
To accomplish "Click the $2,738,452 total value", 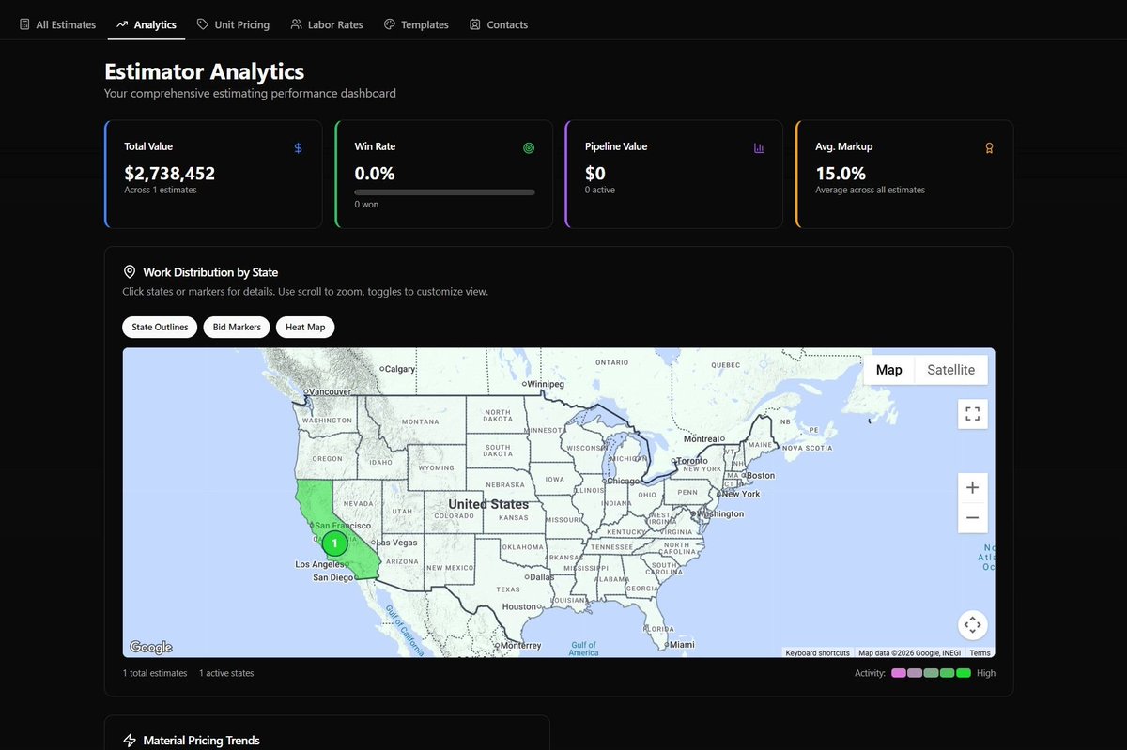I will coord(170,174).
